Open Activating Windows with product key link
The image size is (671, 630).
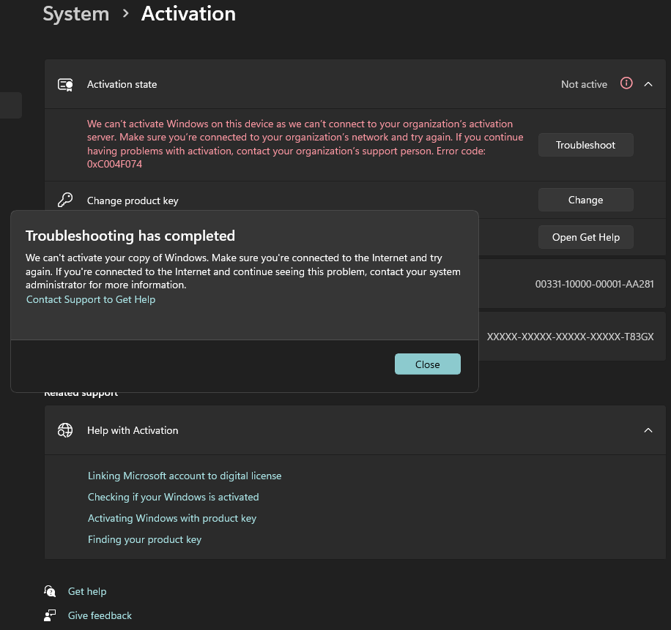pos(172,518)
